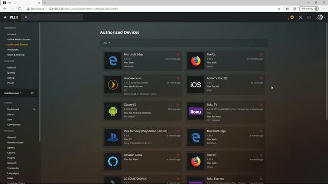Open Agents settings
328x184 pixels.
11,148
